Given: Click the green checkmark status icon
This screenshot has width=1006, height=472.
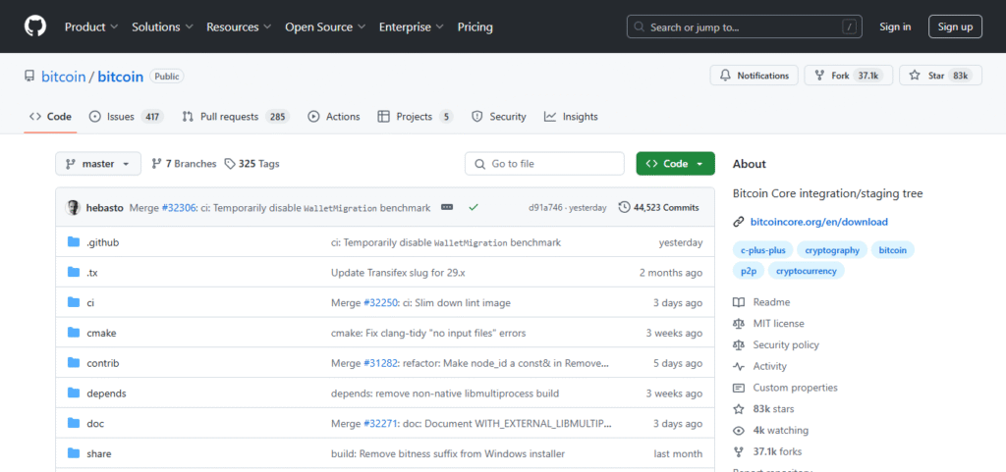Looking at the screenshot, I should pos(474,207).
